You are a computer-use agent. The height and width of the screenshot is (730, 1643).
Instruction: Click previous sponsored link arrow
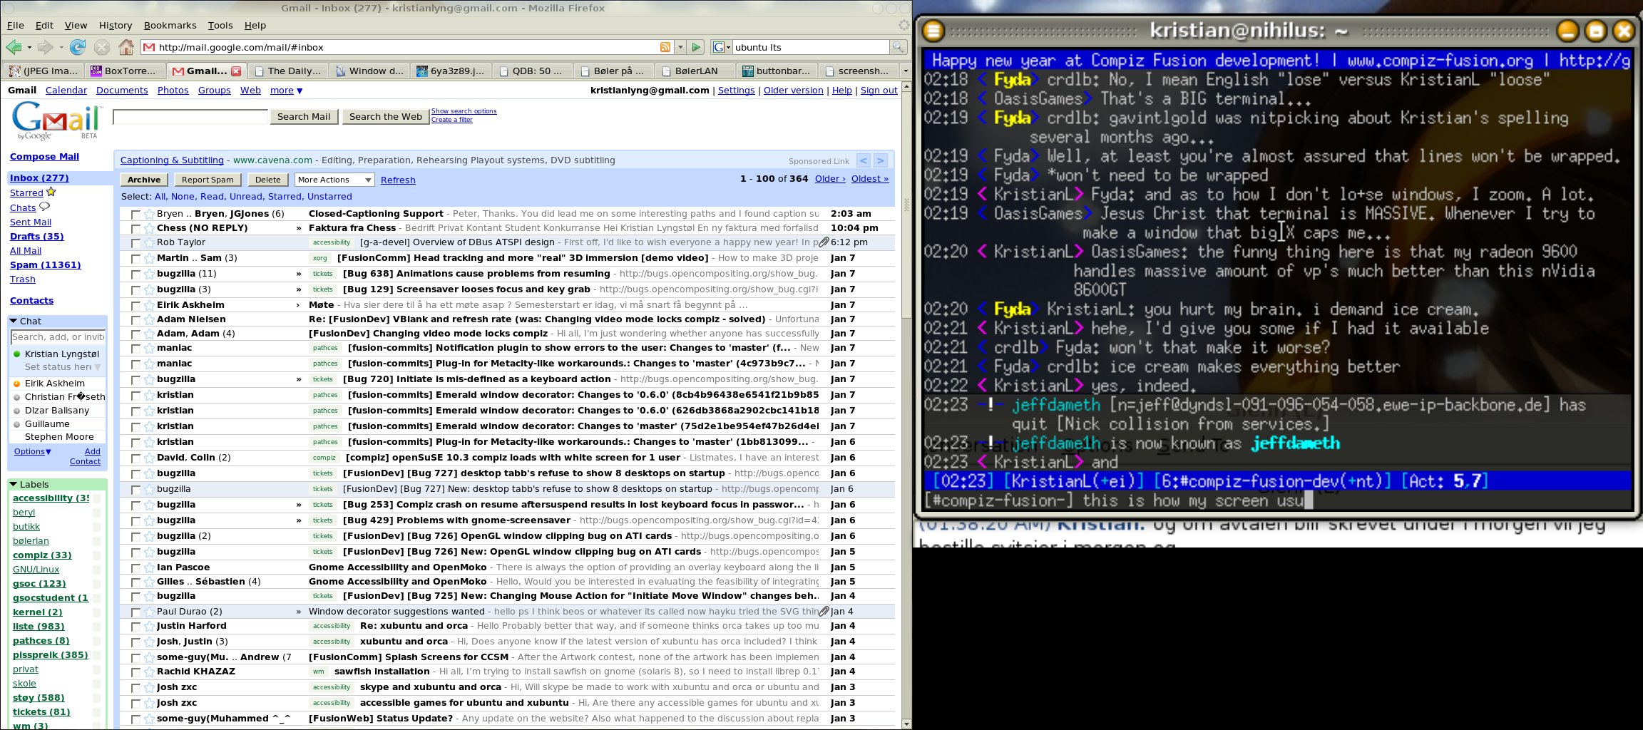(863, 160)
